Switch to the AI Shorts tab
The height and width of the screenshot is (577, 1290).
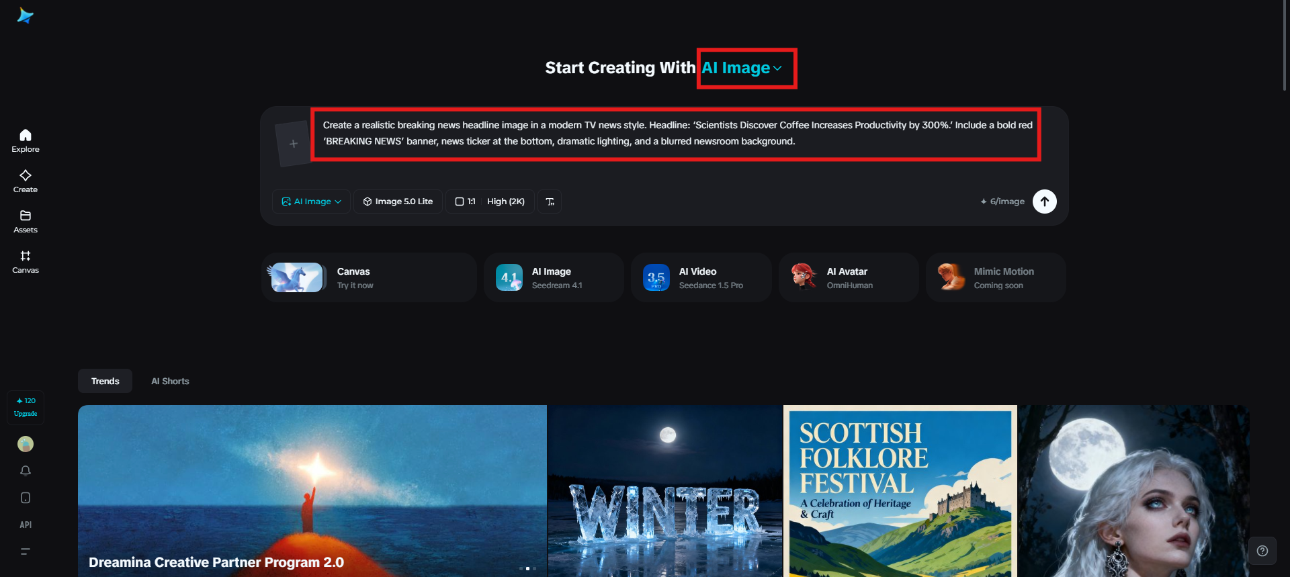coord(170,381)
